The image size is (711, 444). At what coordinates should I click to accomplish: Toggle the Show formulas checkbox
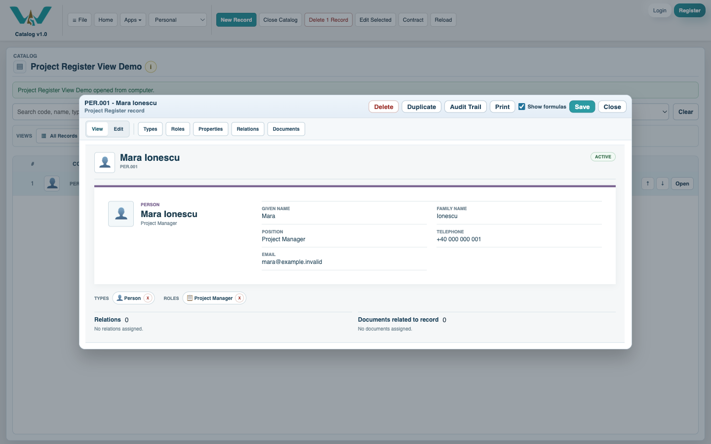[x=522, y=107]
